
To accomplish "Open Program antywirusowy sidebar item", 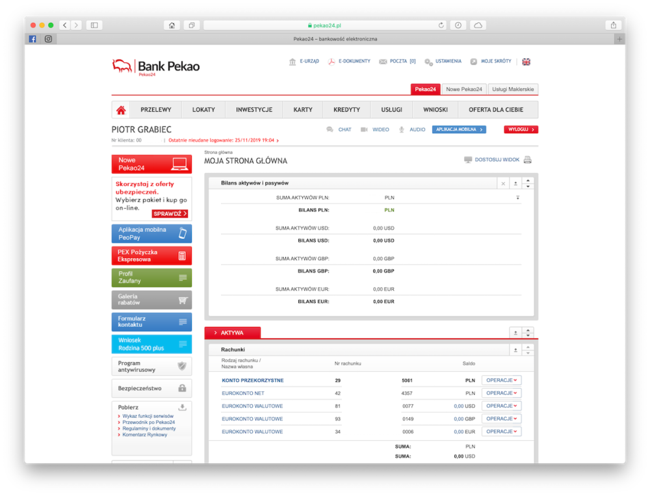I will tap(151, 366).
